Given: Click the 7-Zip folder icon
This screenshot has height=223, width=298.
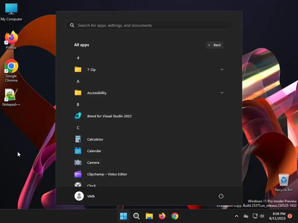Looking at the screenshot, I should (x=78, y=69).
